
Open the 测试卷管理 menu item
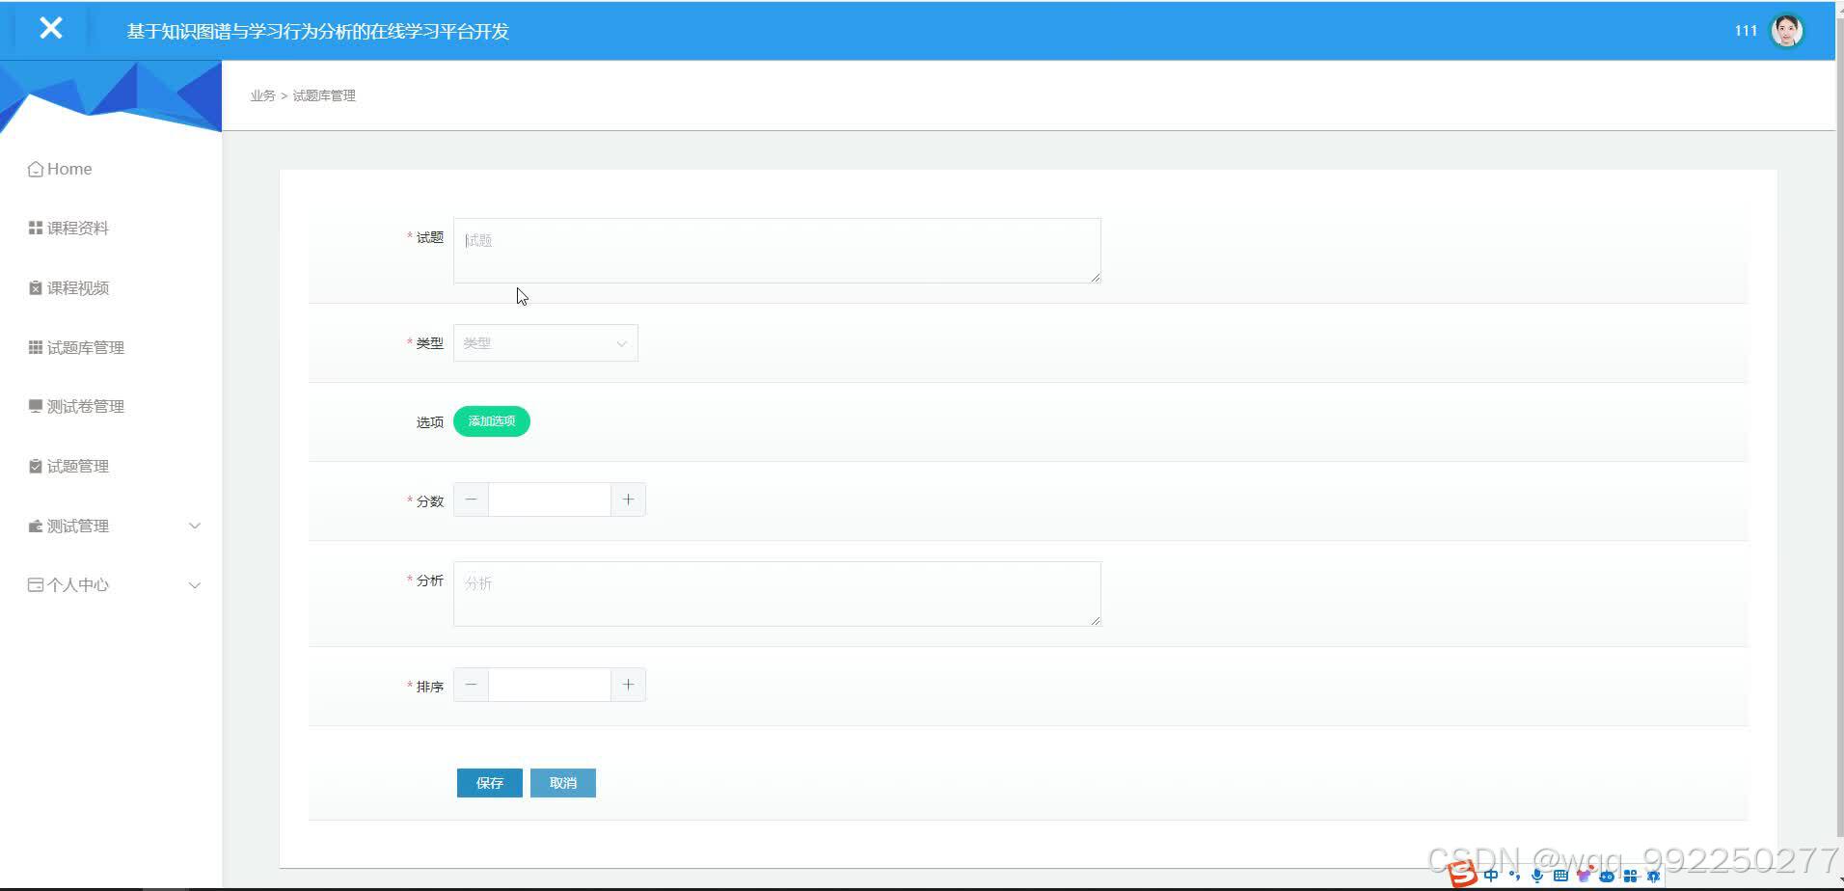[111, 407]
